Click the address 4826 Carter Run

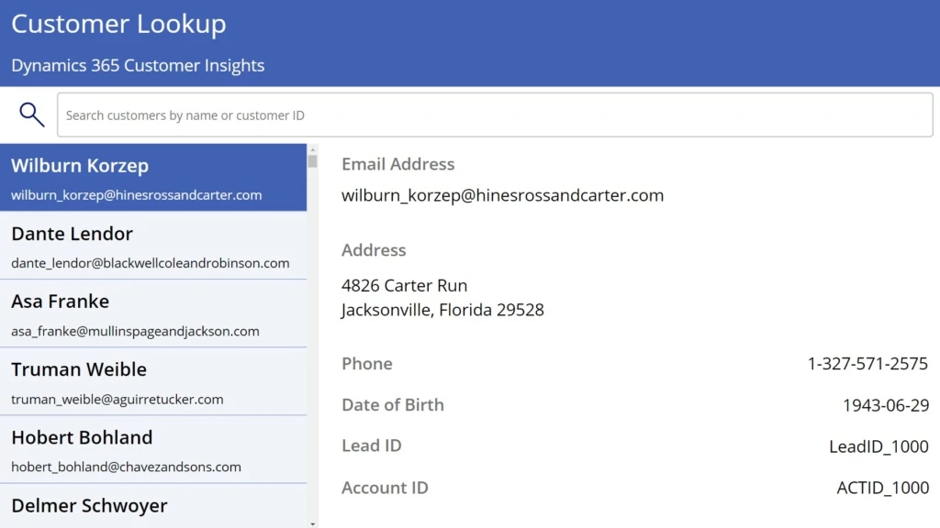[x=405, y=285]
